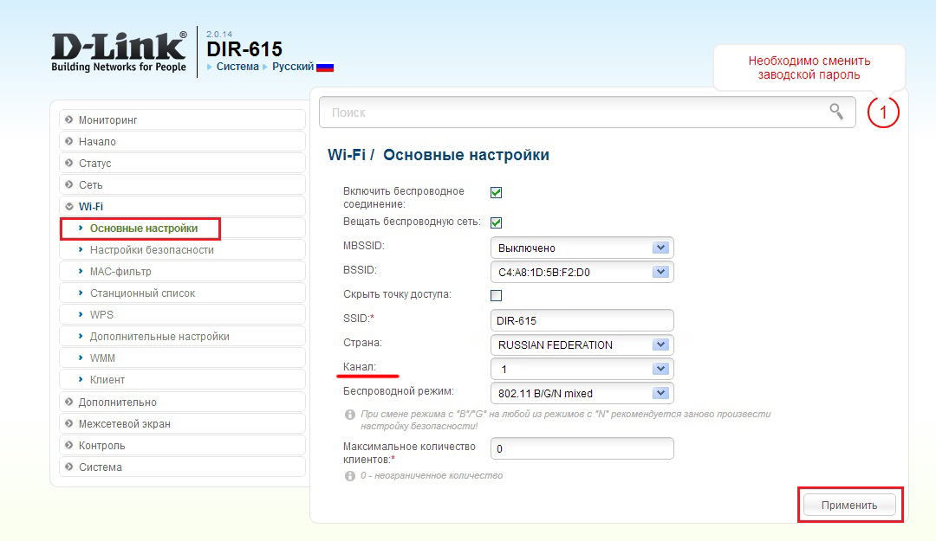The height and width of the screenshot is (541, 936).
Task: Click the search magnifier icon
Action: tap(836, 111)
